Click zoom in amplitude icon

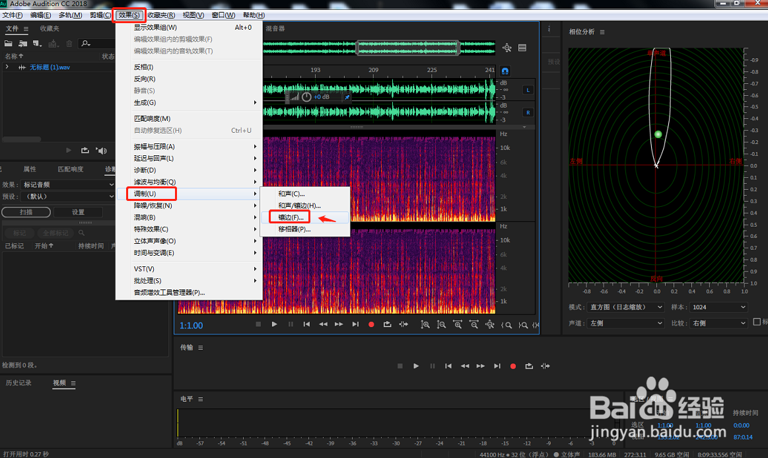pos(425,324)
